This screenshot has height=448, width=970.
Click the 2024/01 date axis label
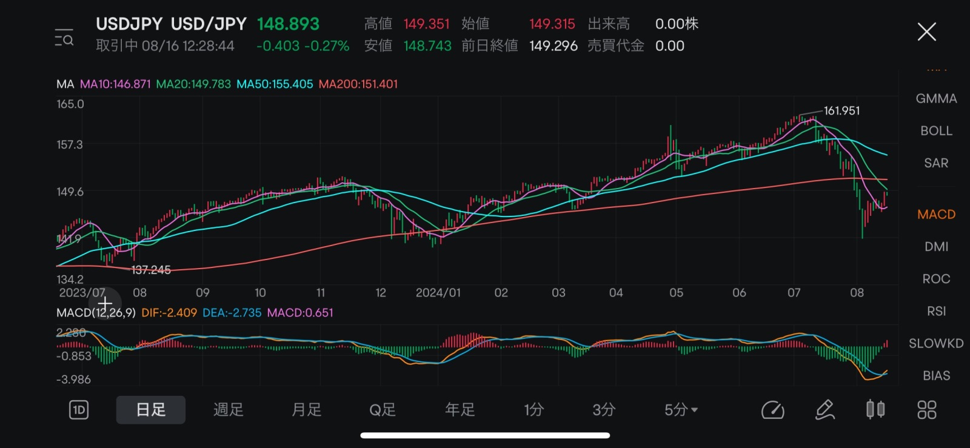[438, 293]
